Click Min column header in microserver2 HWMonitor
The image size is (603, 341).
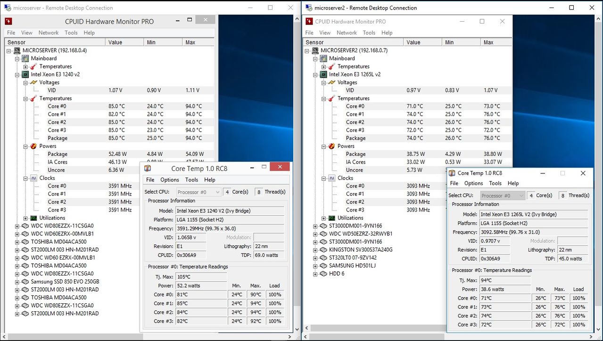tap(462, 42)
